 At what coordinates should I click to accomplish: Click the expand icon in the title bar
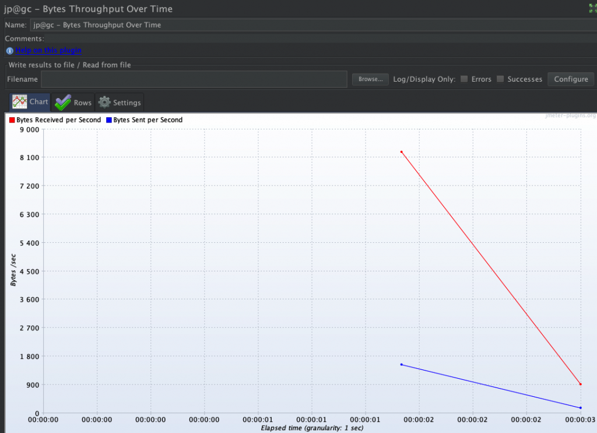point(592,9)
